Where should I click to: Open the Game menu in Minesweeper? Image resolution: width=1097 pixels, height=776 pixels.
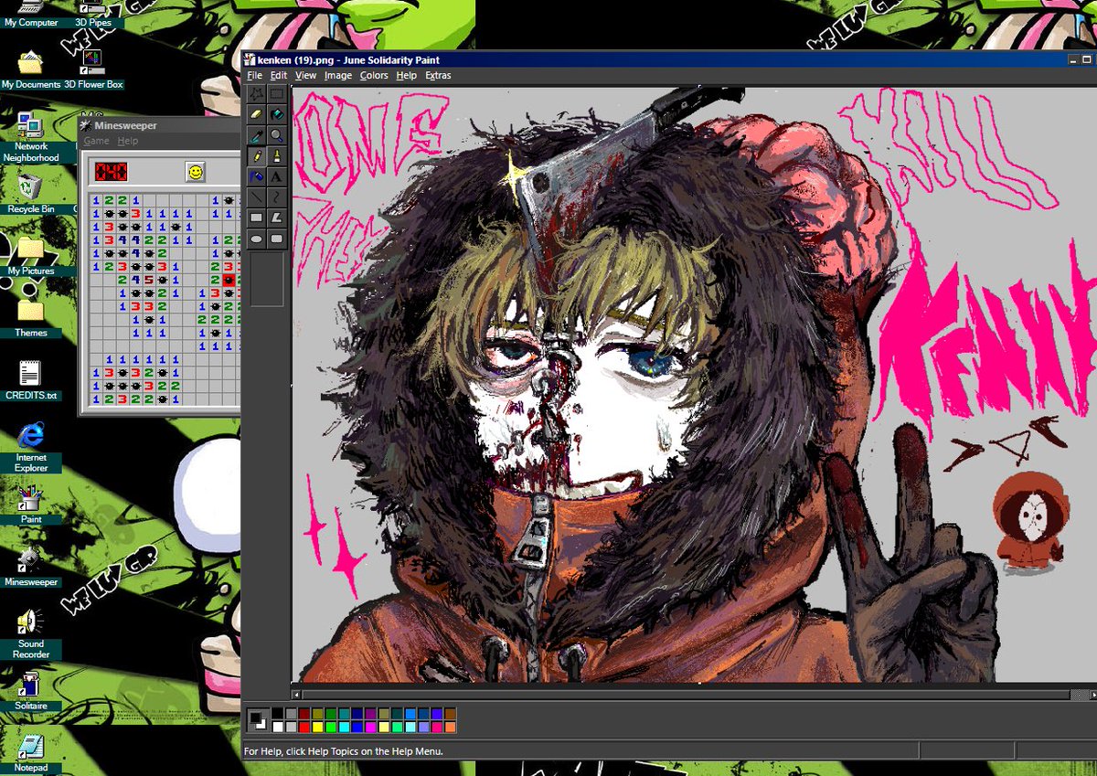[96, 141]
